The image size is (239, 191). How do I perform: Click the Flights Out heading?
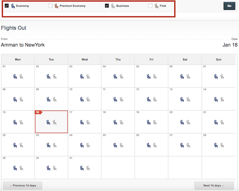pos(14,28)
